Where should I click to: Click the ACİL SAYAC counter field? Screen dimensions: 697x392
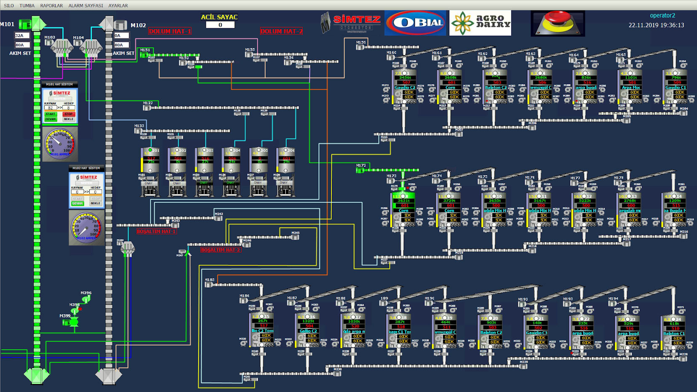click(x=220, y=25)
